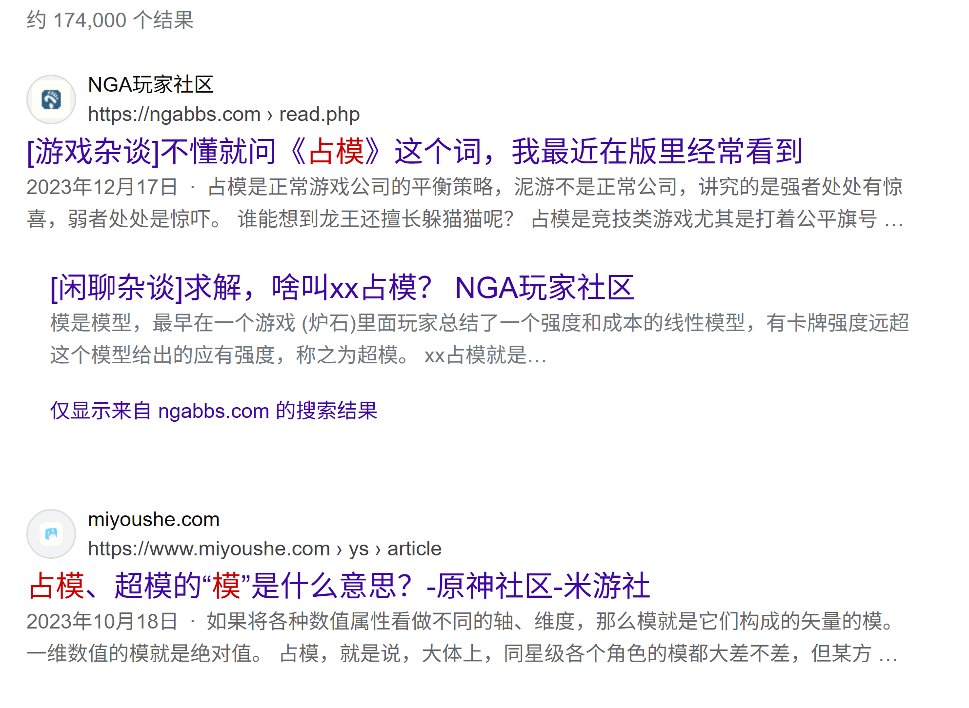Click snippet text 占模是正常游戏公司的平衡策略
Screen dimensions: 969x708
(x=350, y=187)
